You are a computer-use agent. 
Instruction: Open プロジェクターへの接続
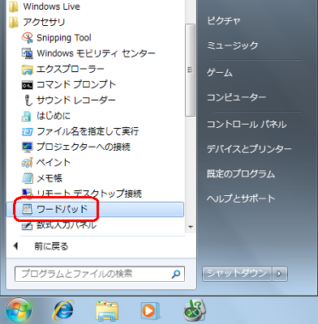[x=76, y=147]
